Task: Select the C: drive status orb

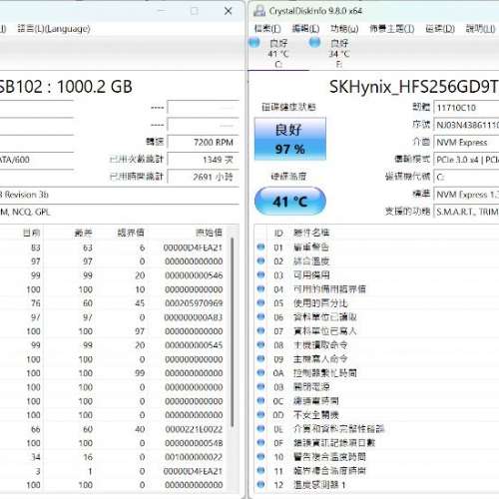Action: click(254, 42)
